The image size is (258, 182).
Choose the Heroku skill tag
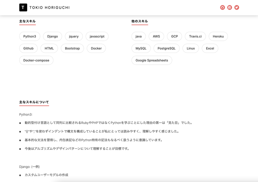pyautogui.click(x=218, y=36)
